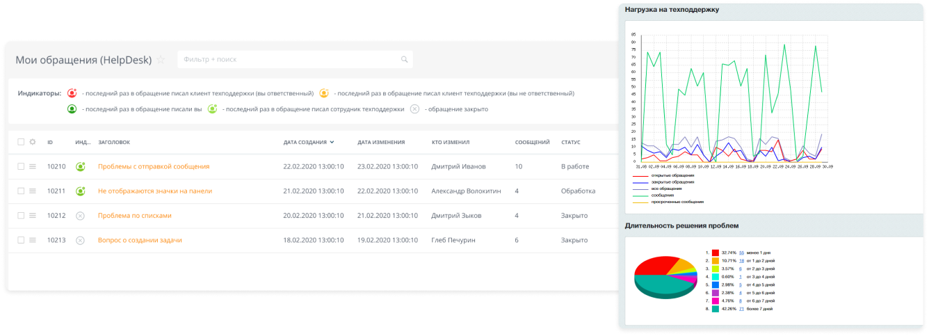Click the magenta swatch for 'от 6 до 7 дней'
The width and height of the screenshot is (929, 336).
[x=716, y=301]
